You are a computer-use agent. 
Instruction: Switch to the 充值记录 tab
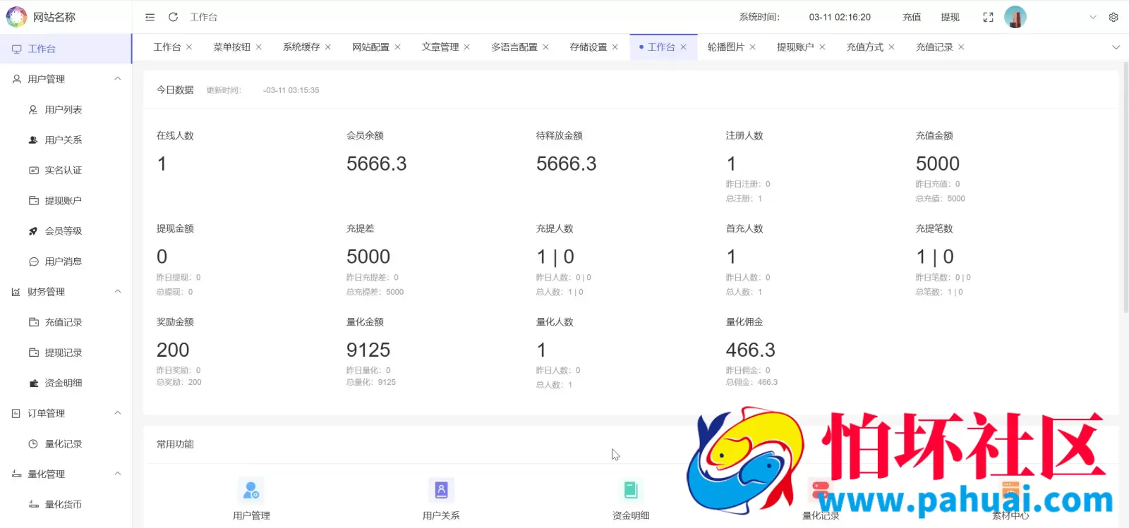pos(934,47)
